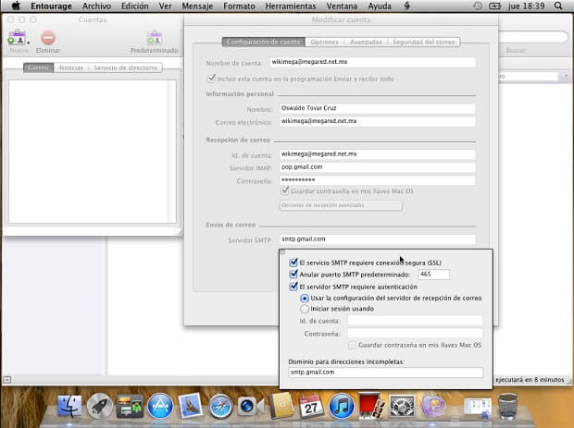
Task: Open the Herramientas menu
Action: [291, 6]
